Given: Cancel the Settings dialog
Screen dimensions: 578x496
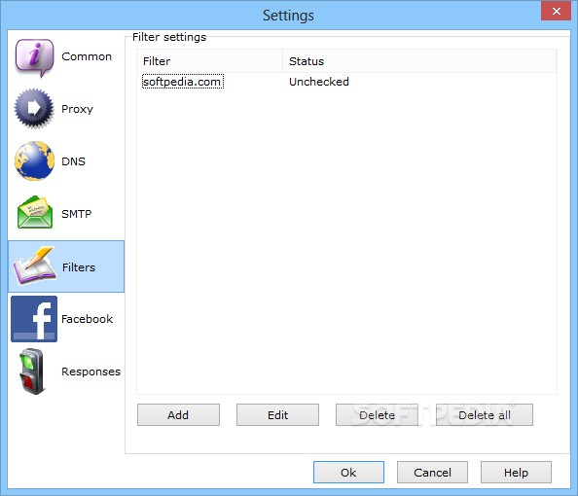Looking at the screenshot, I should tap(432, 472).
